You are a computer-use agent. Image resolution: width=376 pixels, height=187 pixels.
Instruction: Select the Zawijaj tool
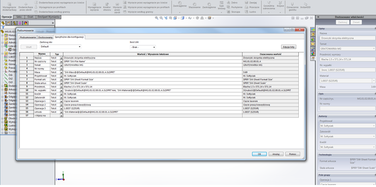(251, 2)
